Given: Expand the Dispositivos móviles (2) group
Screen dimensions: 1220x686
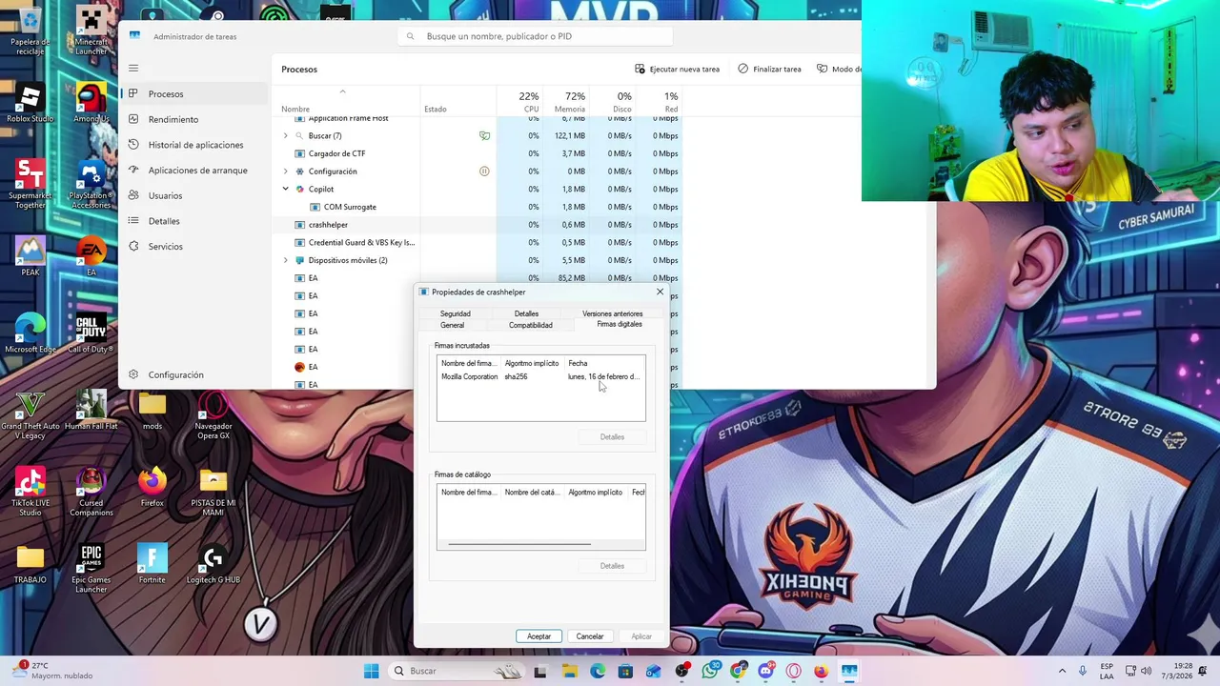Looking at the screenshot, I should coord(285,260).
